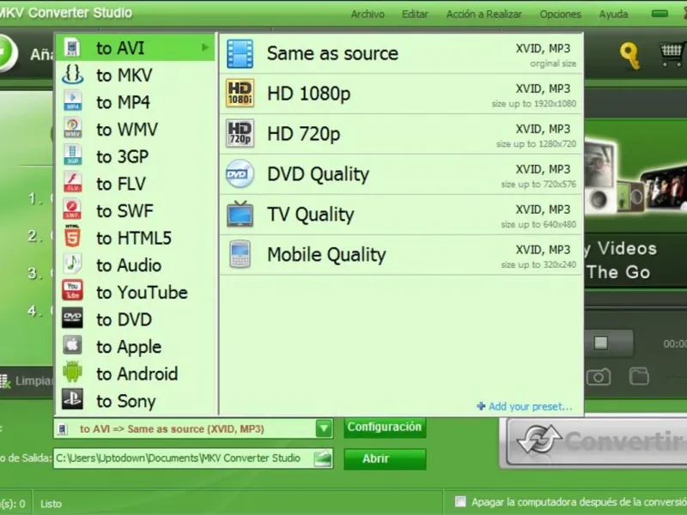The width and height of the screenshot is (687, 515).
Task: Choose to Android in format list
Action: (136, 373)
